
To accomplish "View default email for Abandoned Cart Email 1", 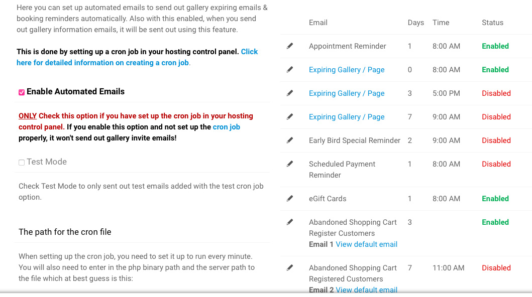I will pos(366,244).
